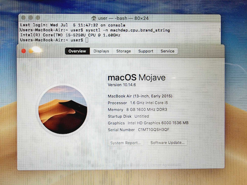Click the Terminal prompt cursor

pos(87,40)
